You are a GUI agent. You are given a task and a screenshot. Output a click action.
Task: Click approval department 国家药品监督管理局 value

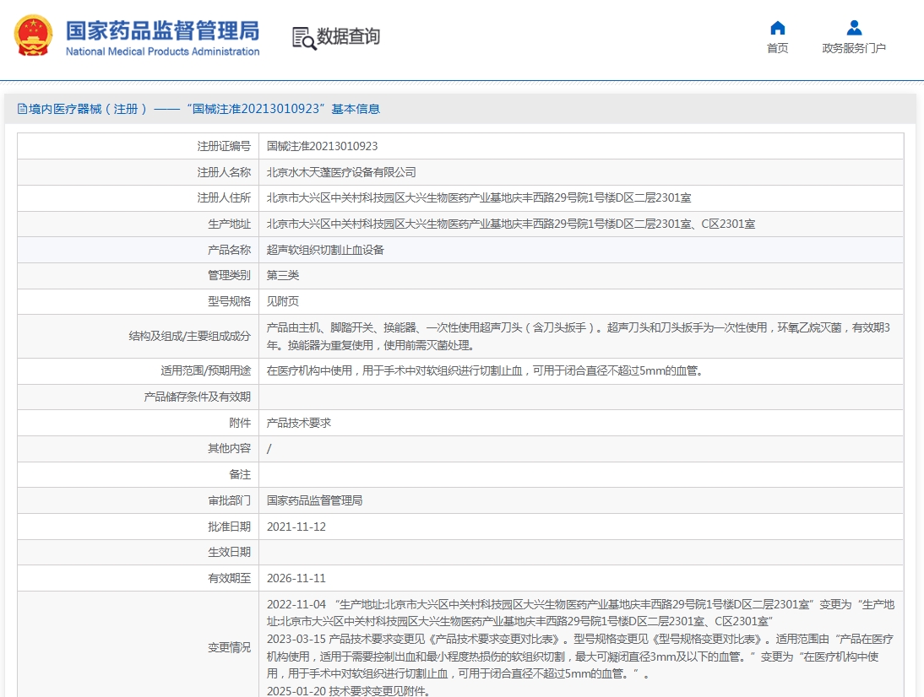tap(315, 500)
